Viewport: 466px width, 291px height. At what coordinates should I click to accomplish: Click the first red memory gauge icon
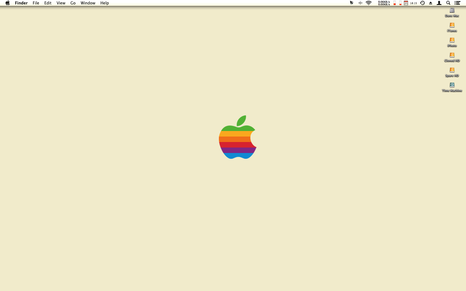click(x=394, y=3)
